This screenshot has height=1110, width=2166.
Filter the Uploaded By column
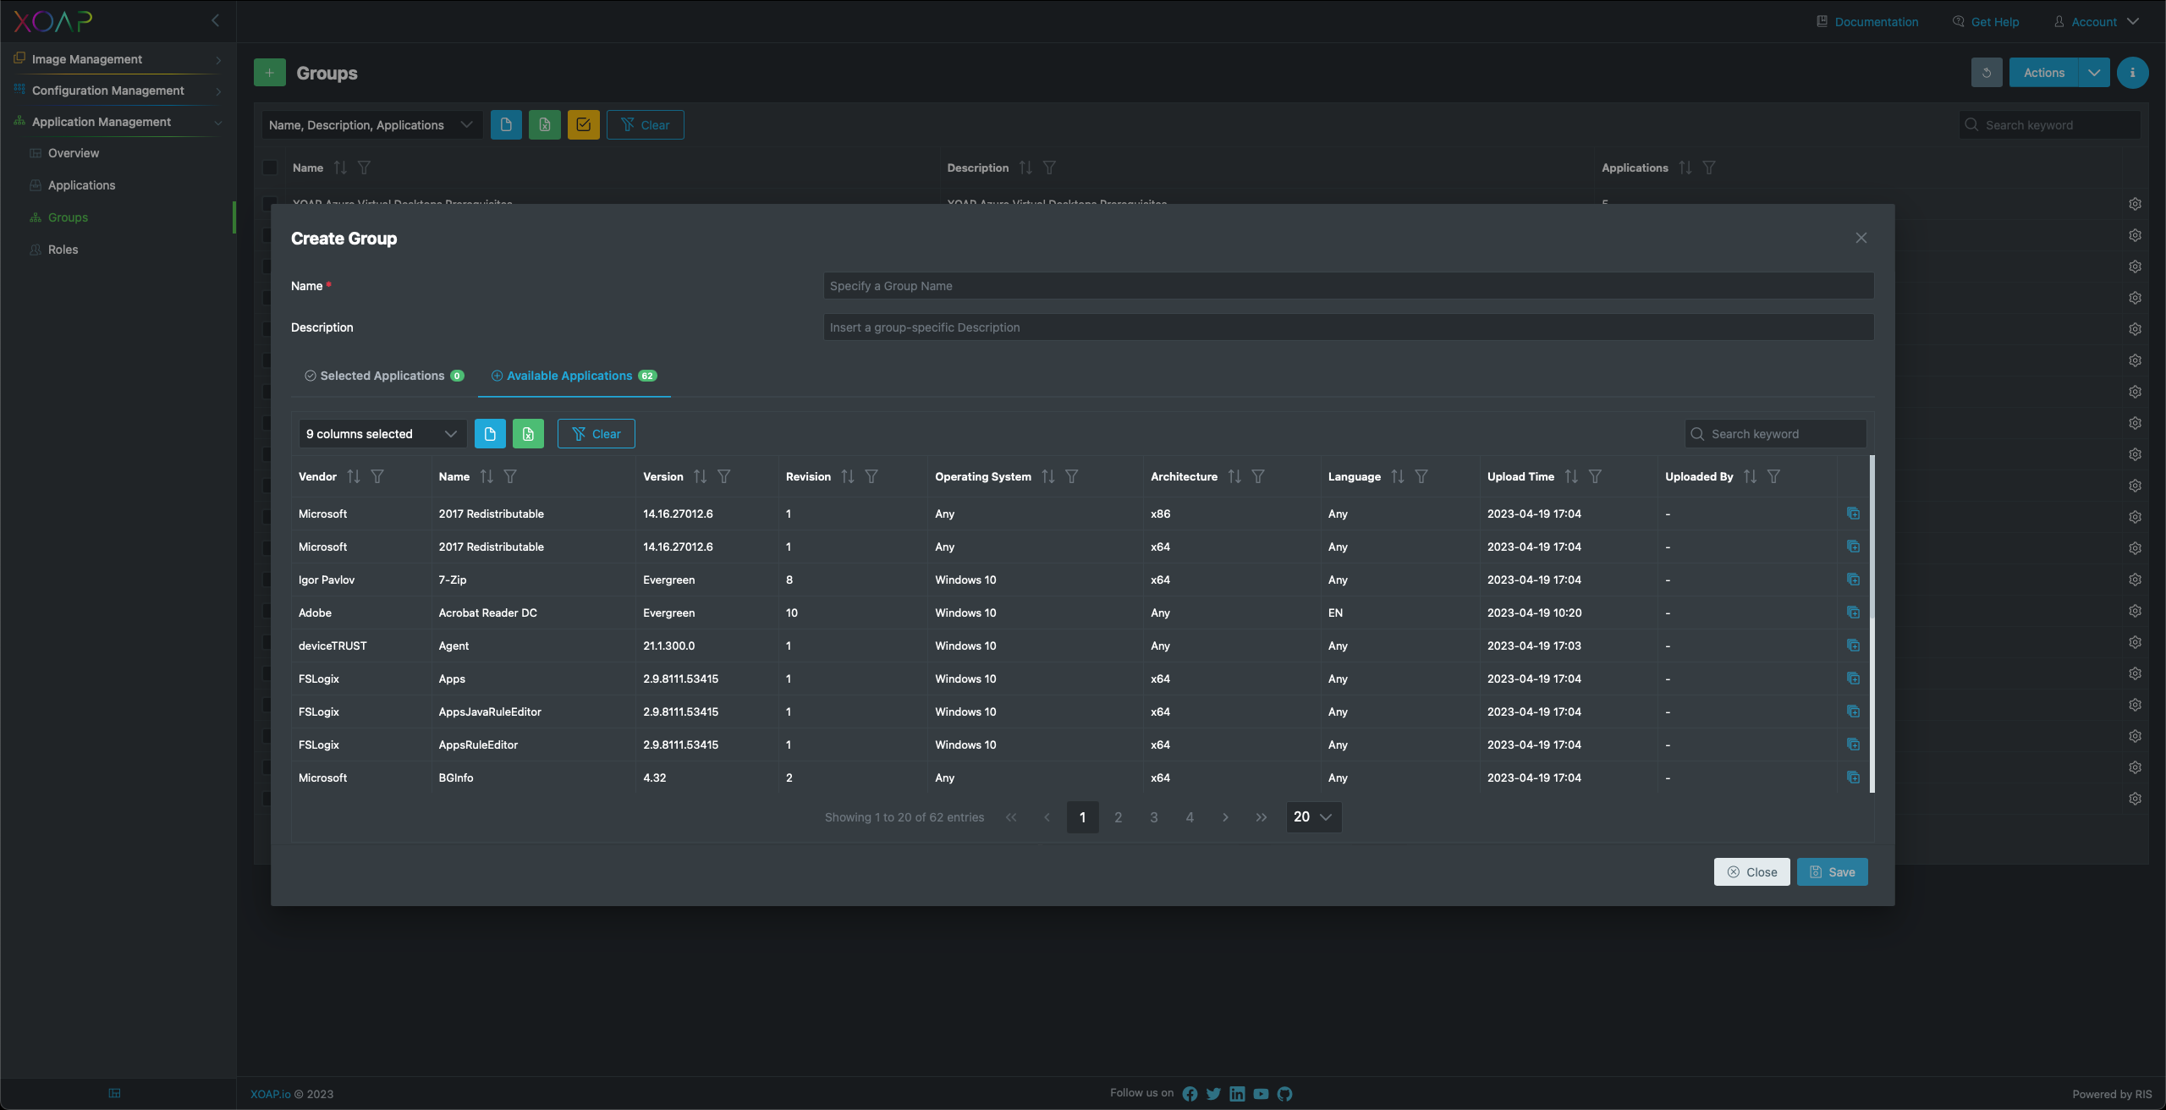[1773, 476]
